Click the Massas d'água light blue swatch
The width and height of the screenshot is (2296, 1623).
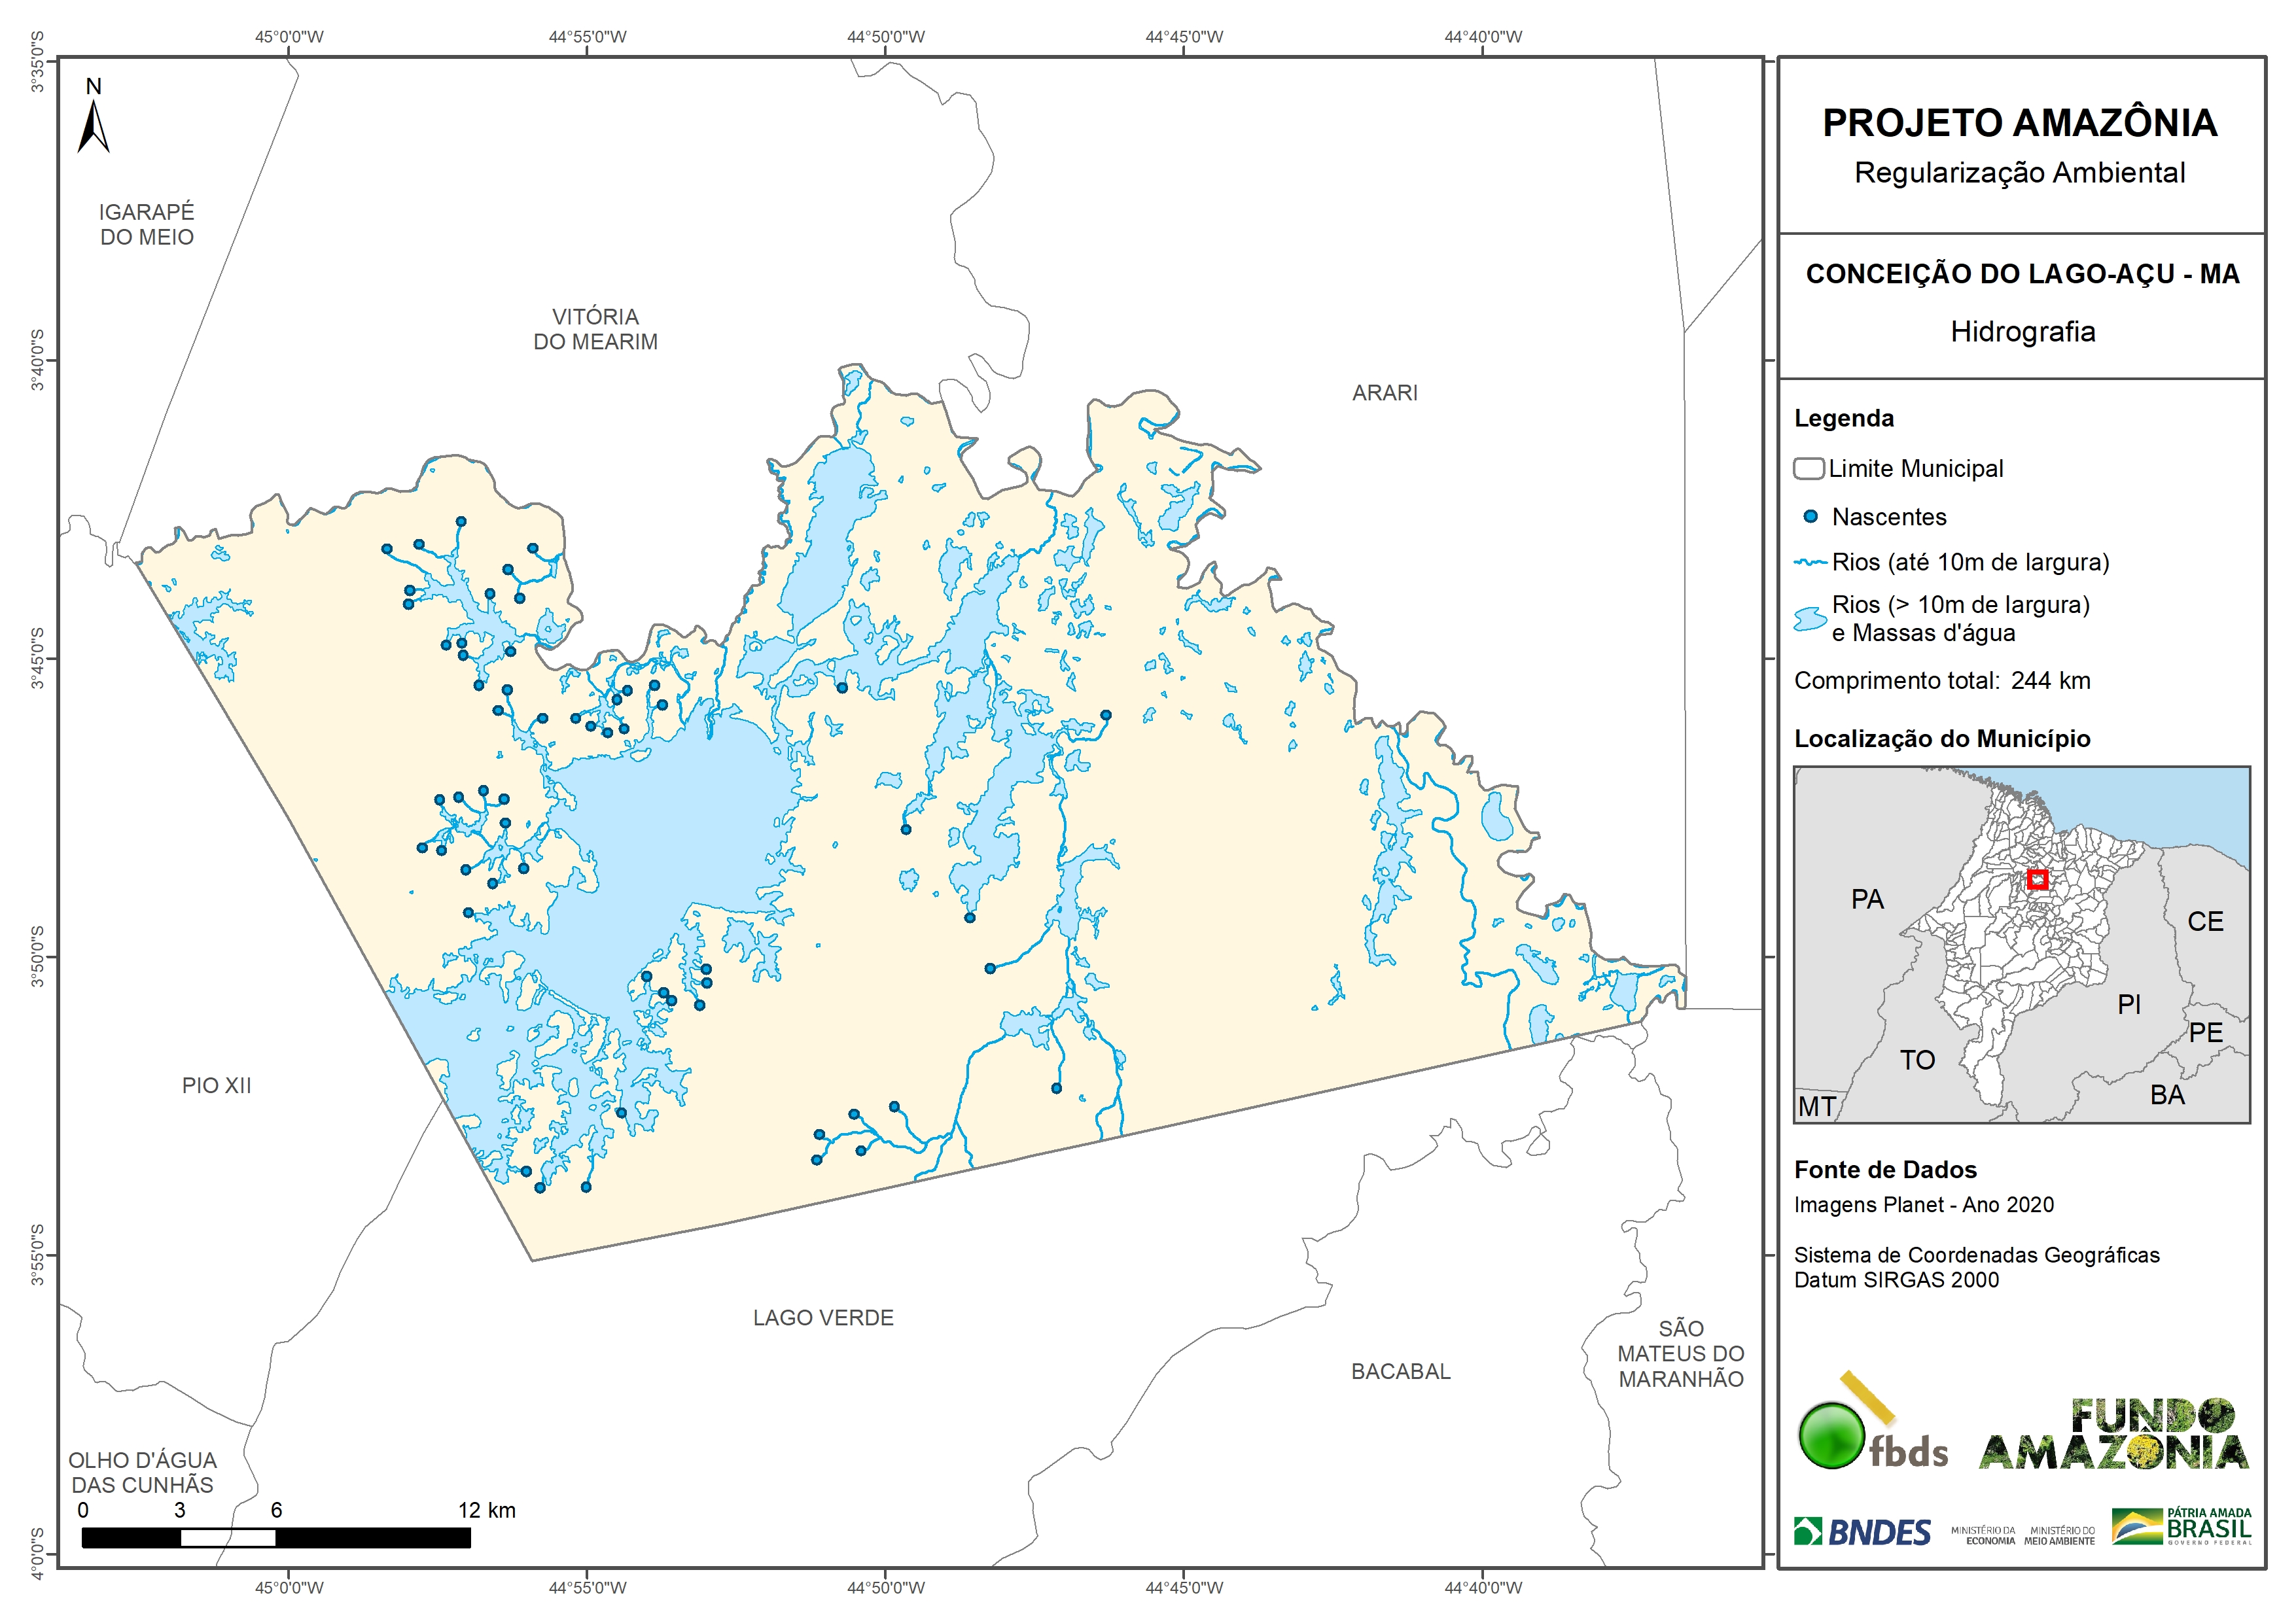point(1810,619)
